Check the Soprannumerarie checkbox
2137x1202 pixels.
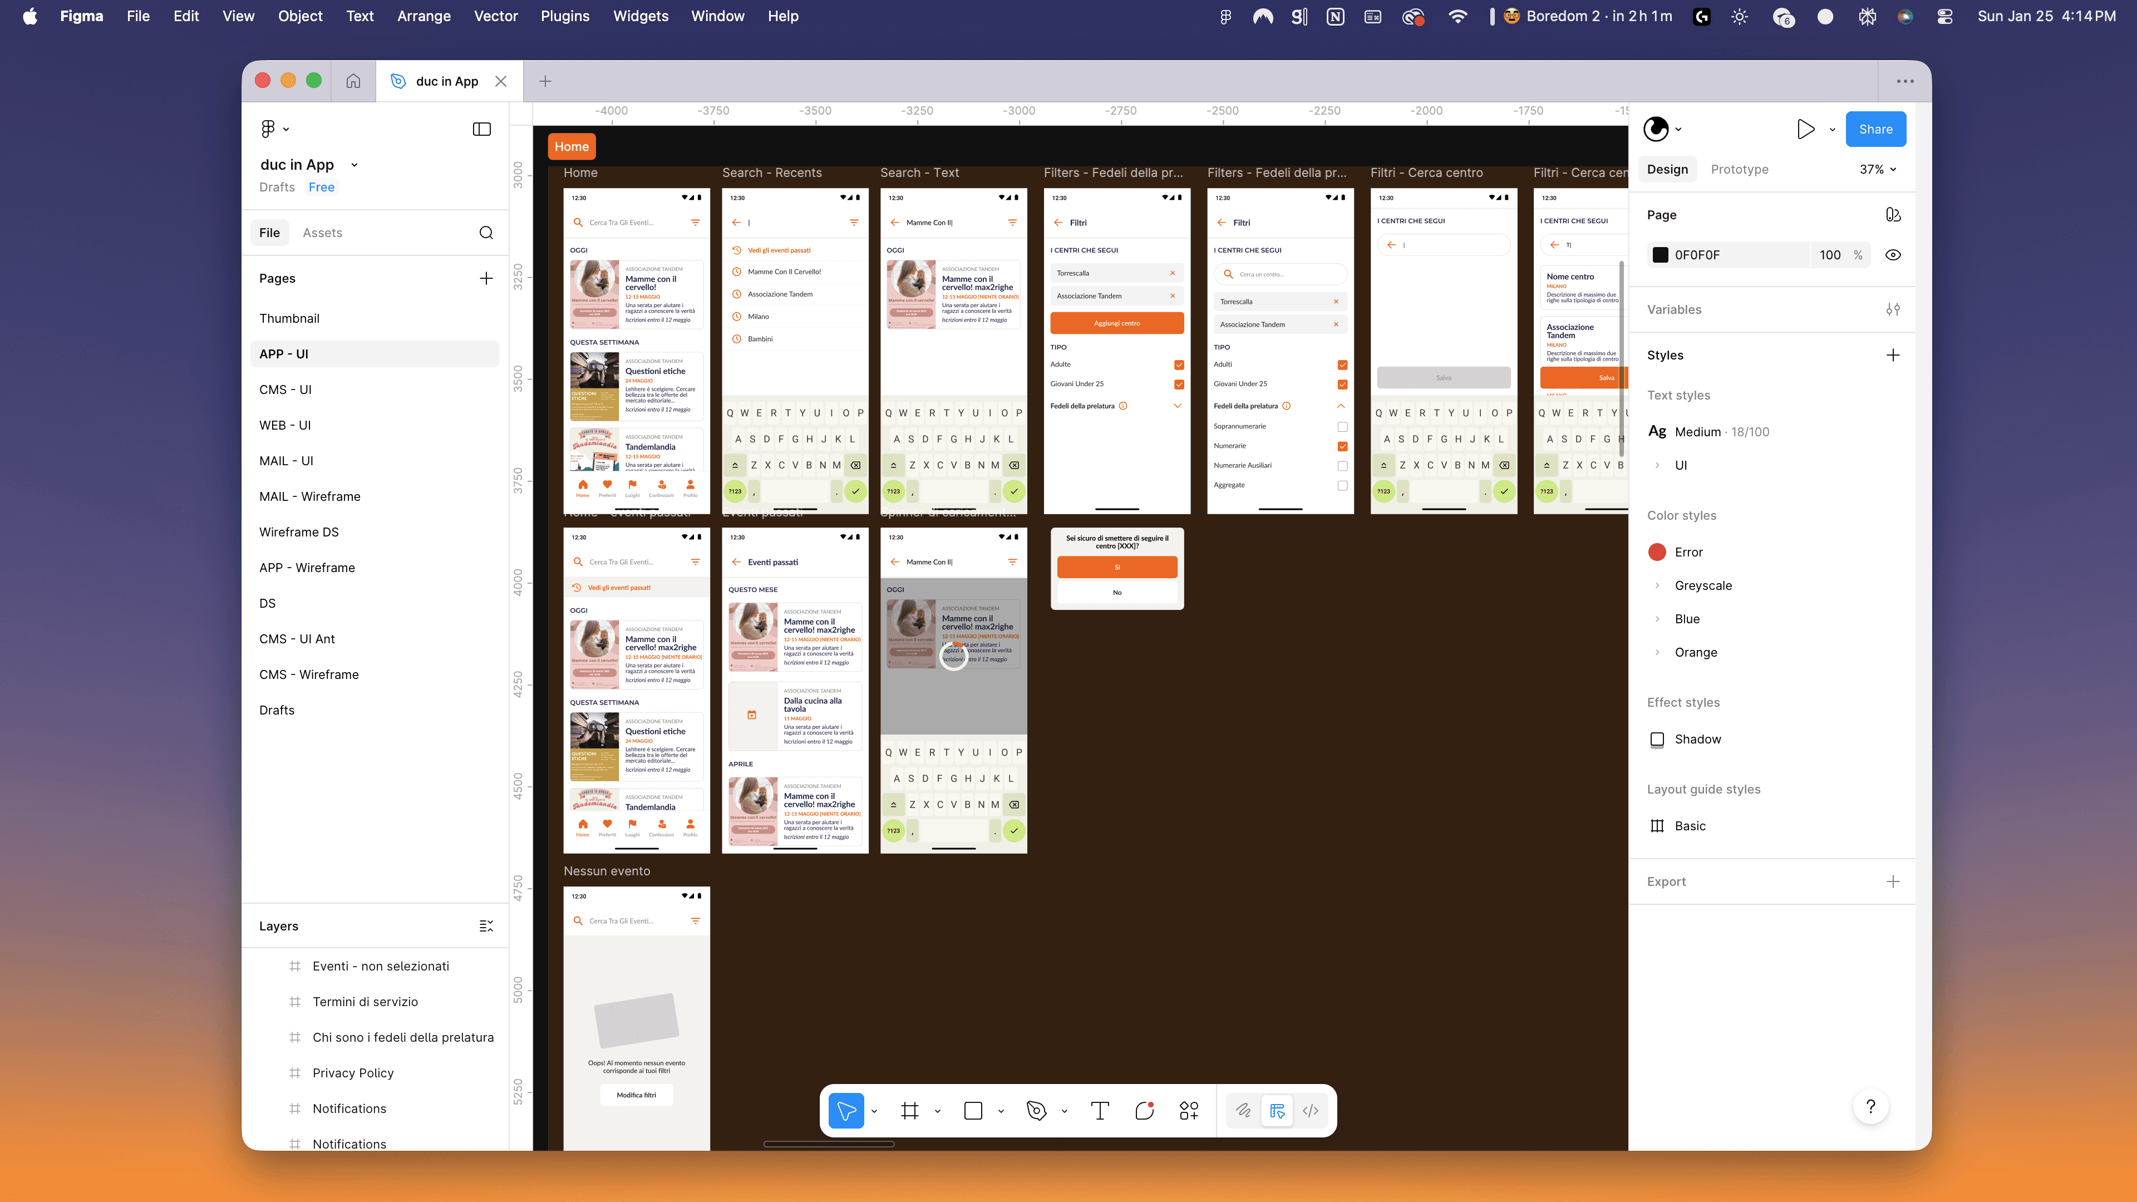1342,426
